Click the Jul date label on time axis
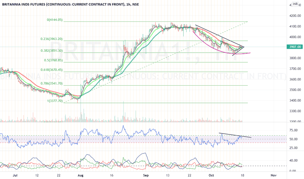 tap(15, 175)
